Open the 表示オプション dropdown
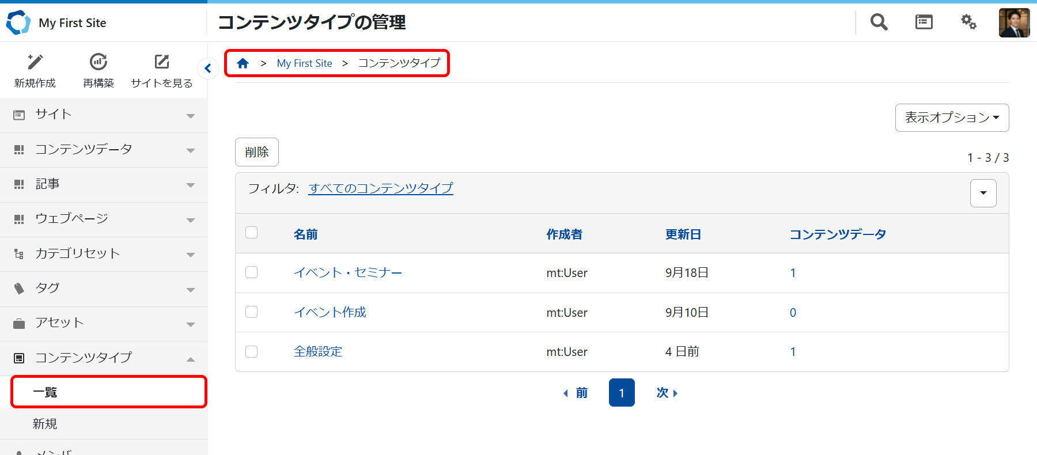1037x455 pixels. tap(952, 117)
